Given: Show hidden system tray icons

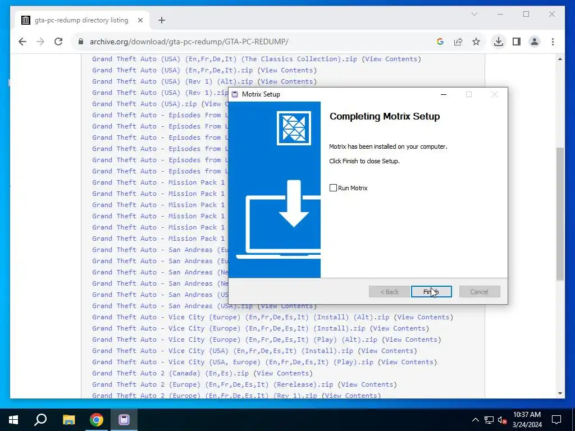Looking at the screenshot, I should (x=475, y=420).
